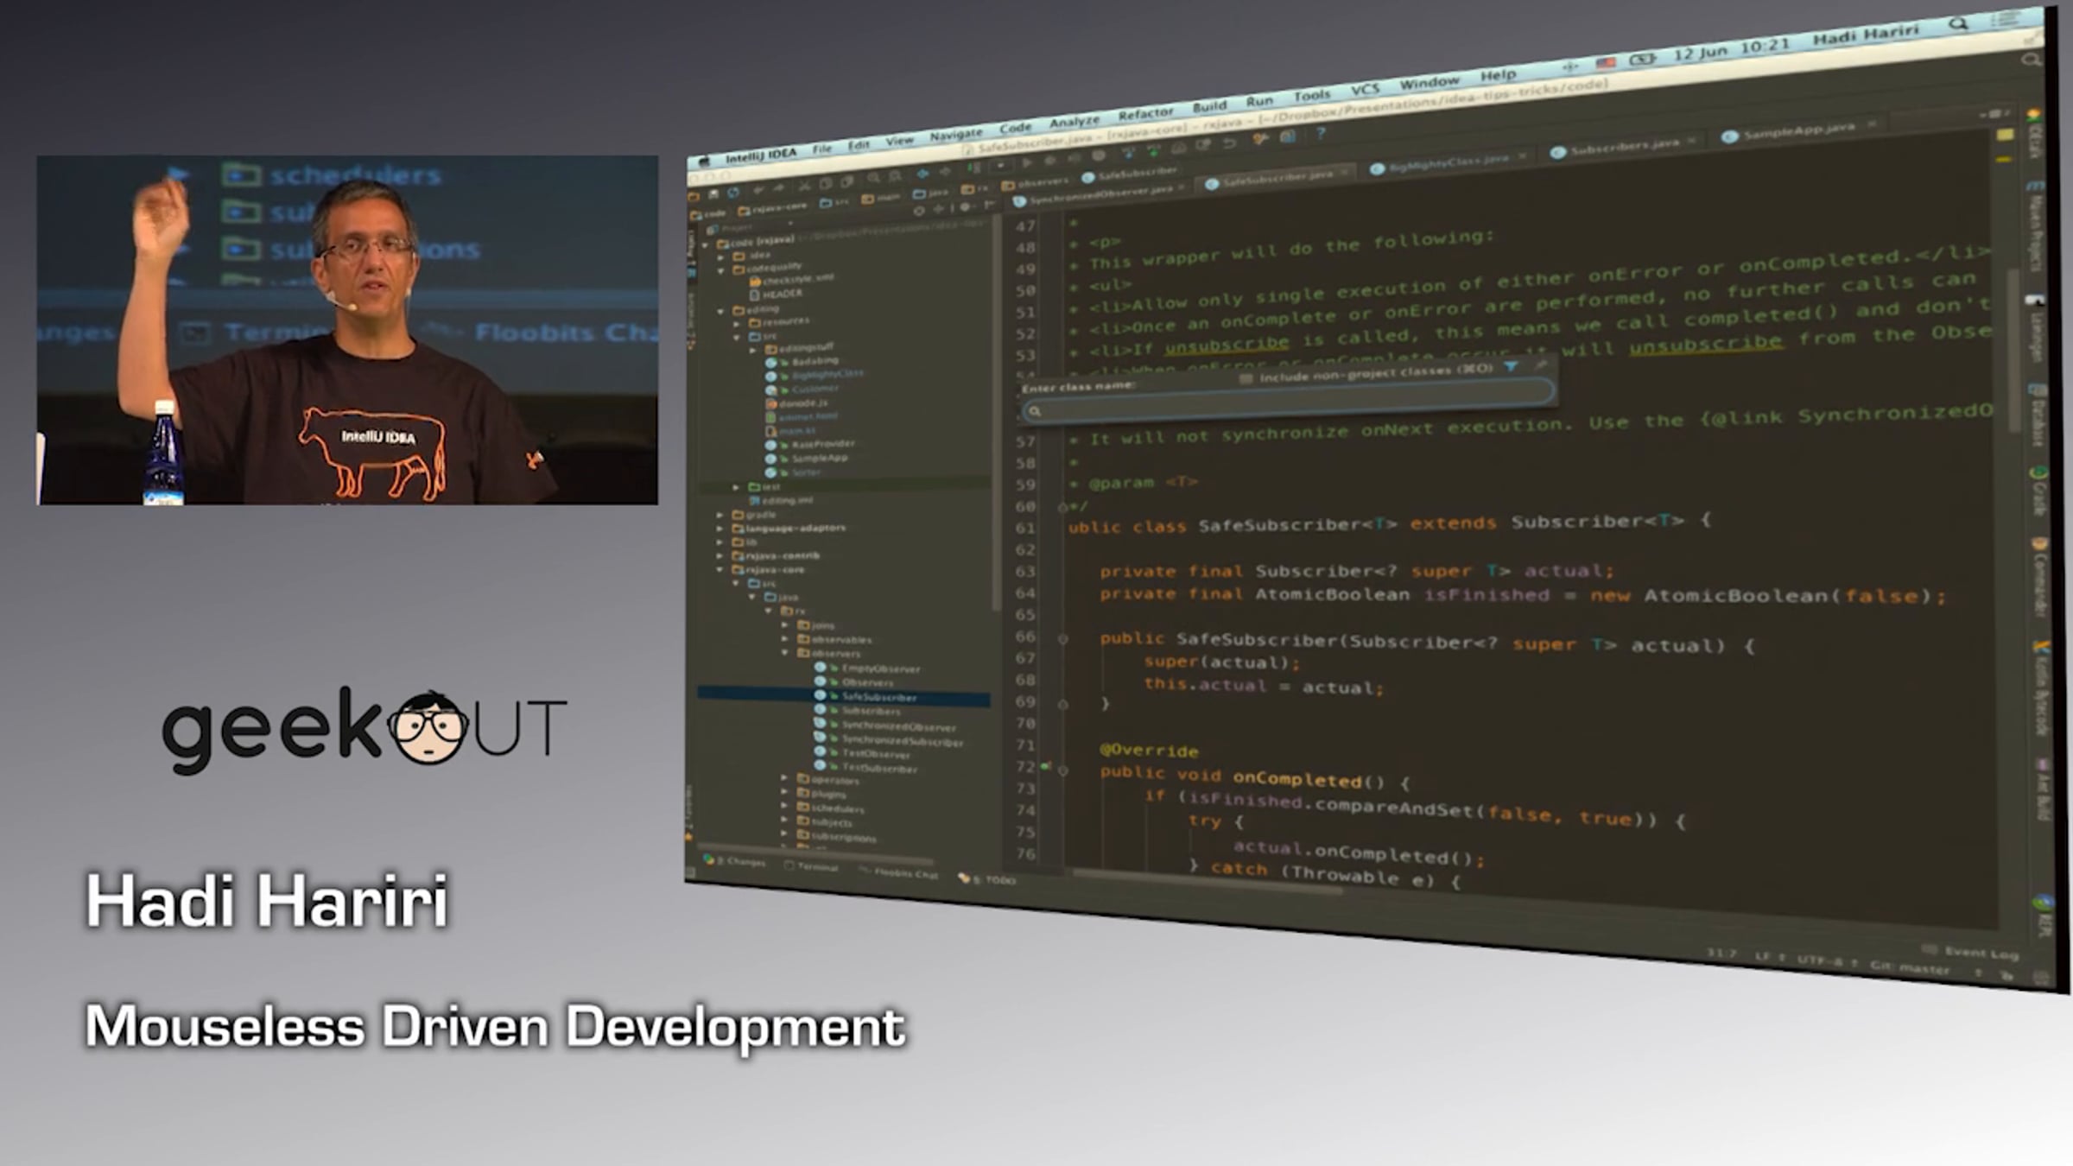Image resolution: width=2073 pixels, height=1166 pixels.
Task: Click the Run play icon in the toolbar
Action: pyautogui.click(x=1027, y=162)
